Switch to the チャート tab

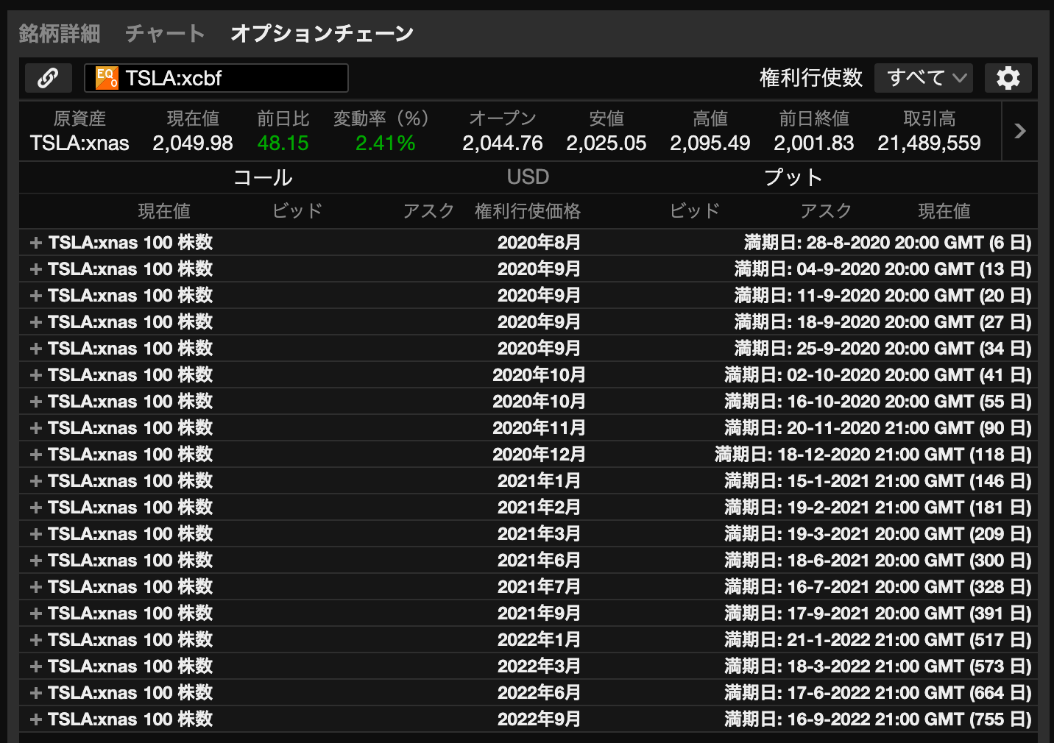165,33
